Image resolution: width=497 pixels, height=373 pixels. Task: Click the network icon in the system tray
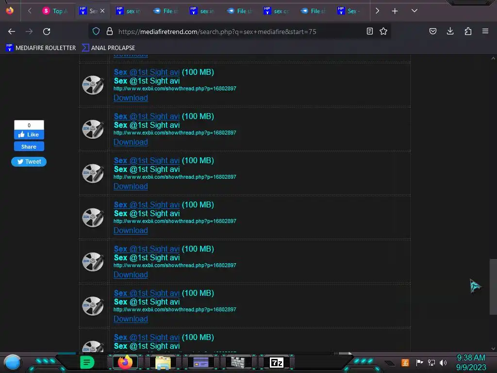click(431, 362)
